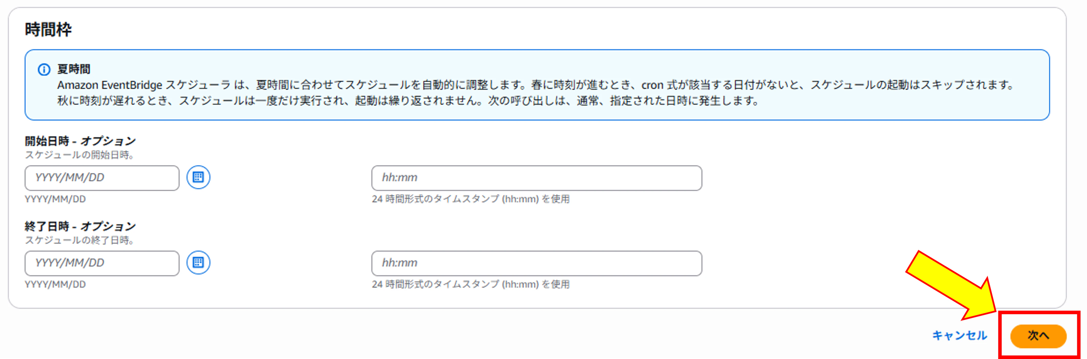
Task: Click the 時間枠 section heading
Action: coord(48,29)
